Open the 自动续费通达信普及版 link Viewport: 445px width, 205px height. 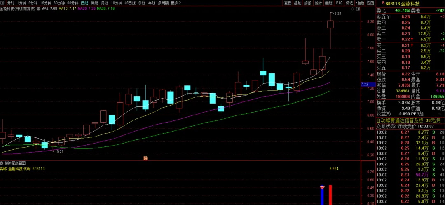400,120
